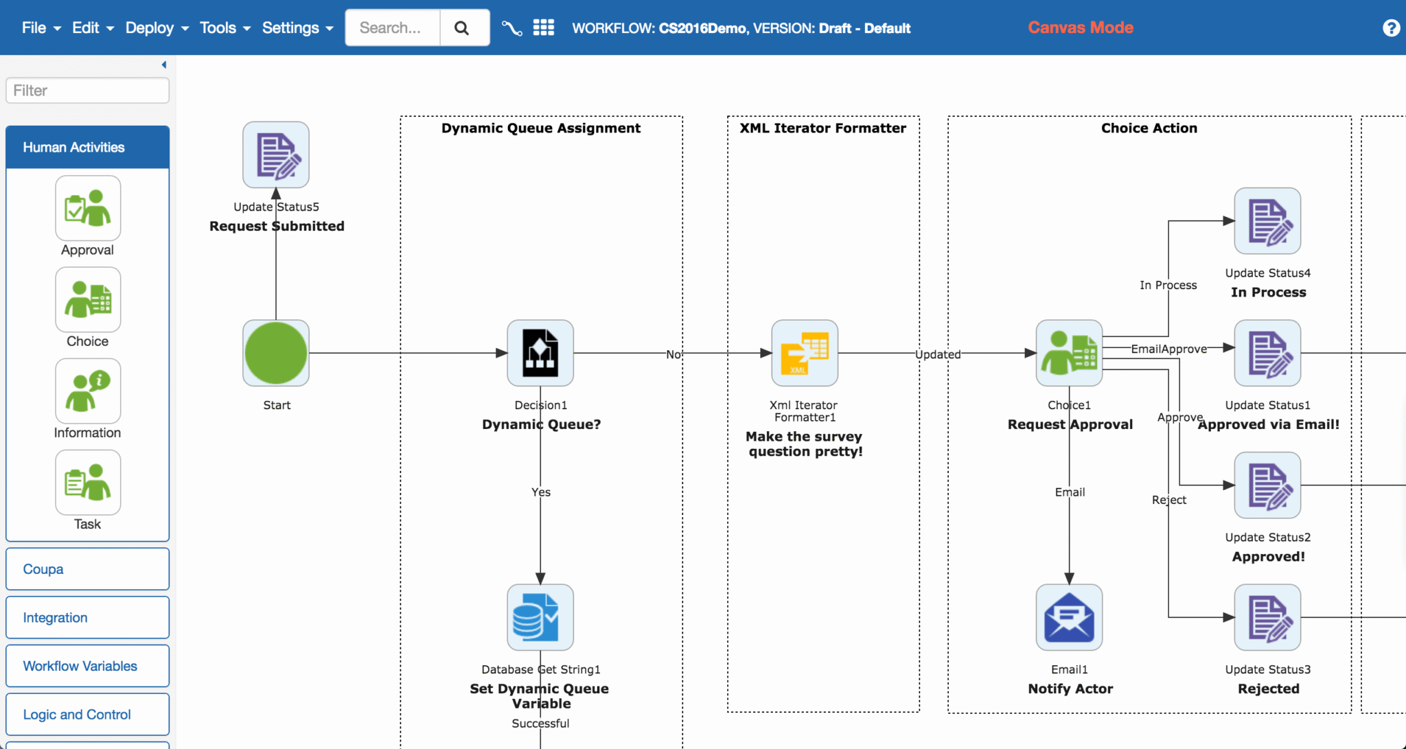Click the green Start node
The height and width of the screenshot is (749, 1406).
tap(275, 353)
